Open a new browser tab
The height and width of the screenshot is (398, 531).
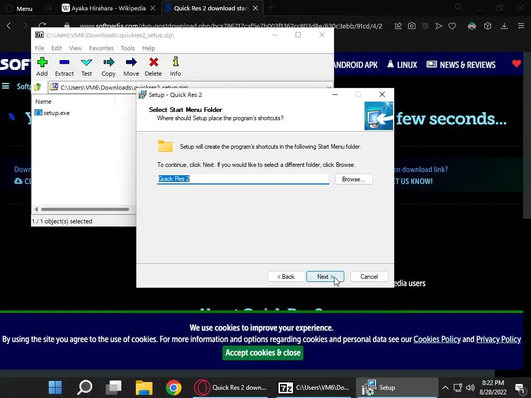click(271, 8)
